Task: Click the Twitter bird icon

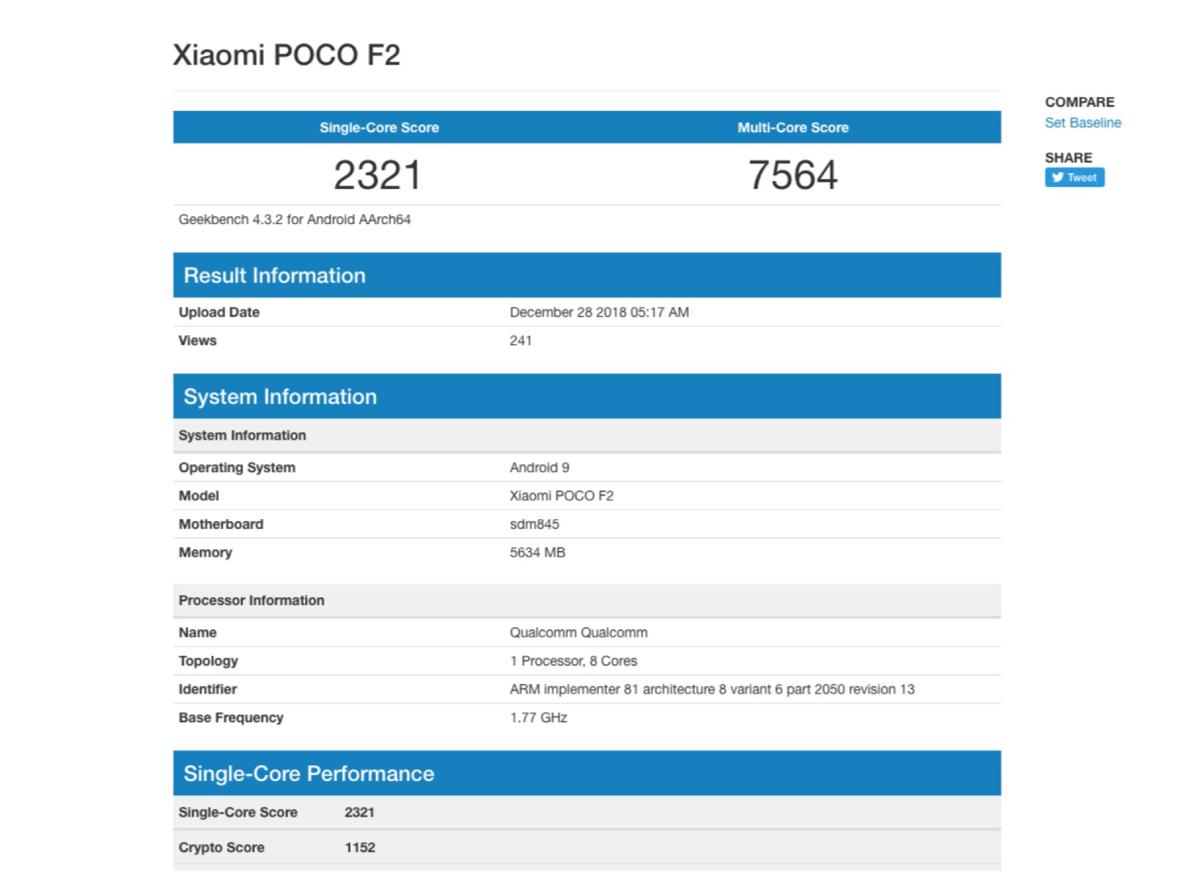Action: (1057, 177)
